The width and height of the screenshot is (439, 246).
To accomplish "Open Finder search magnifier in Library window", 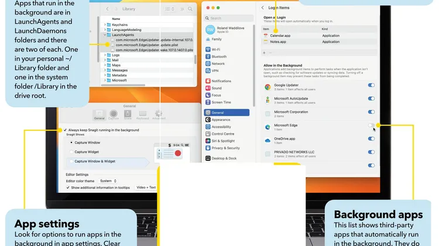I will [190, 9].
